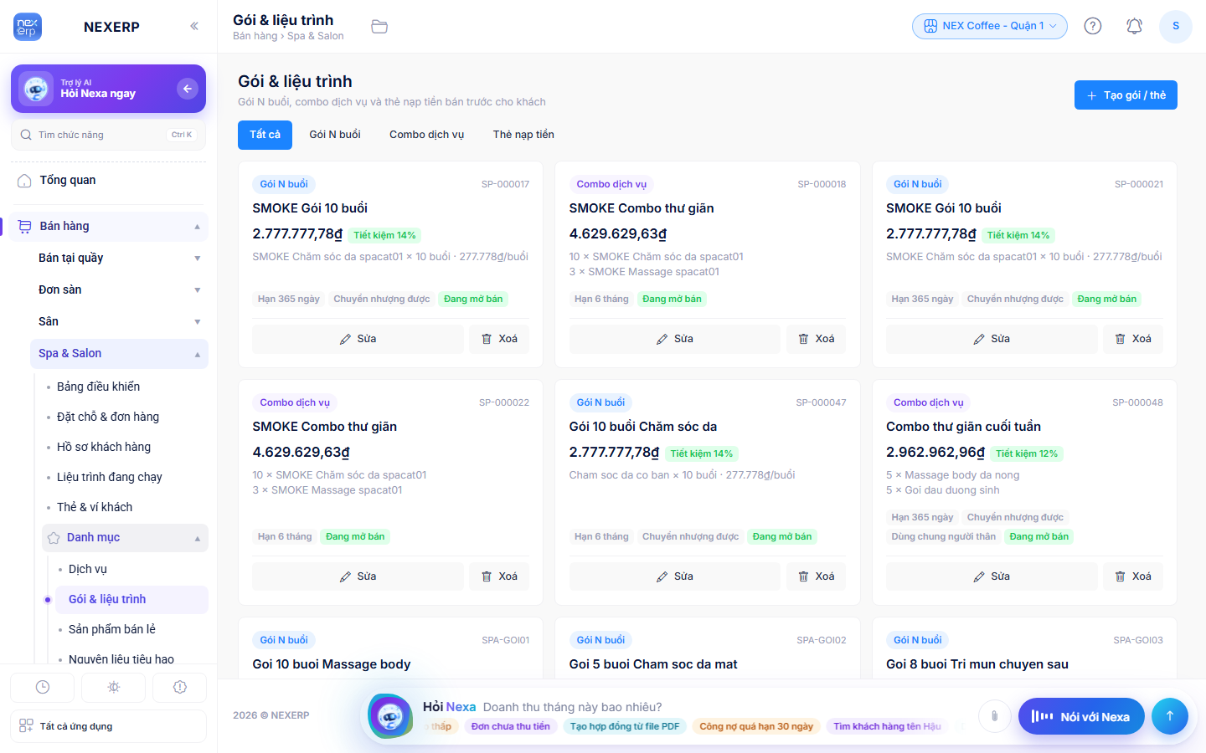The height and width of the screenshot is (753, 1206).
Task: Send the Nexa question with the arrow button
Action: tap(1170, 716)
